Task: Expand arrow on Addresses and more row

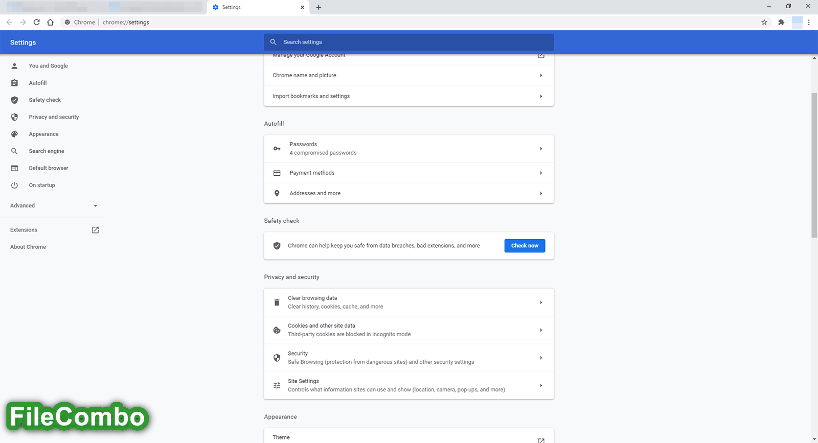Action: 541,193
